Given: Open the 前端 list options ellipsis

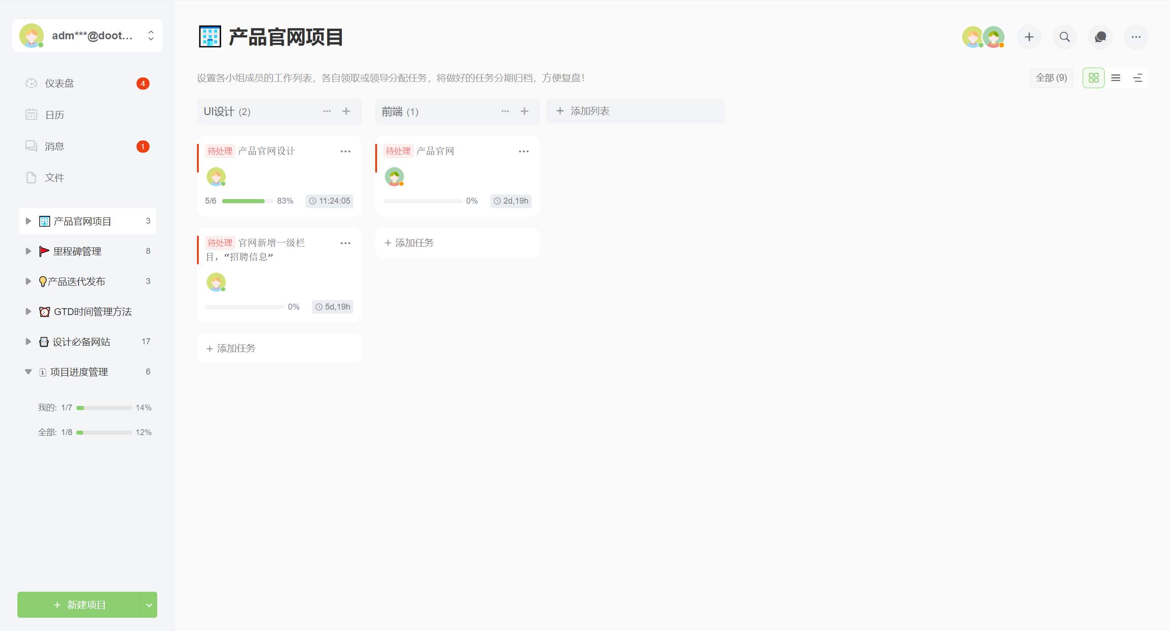Looking at the screenshot, I should point(505,111).
